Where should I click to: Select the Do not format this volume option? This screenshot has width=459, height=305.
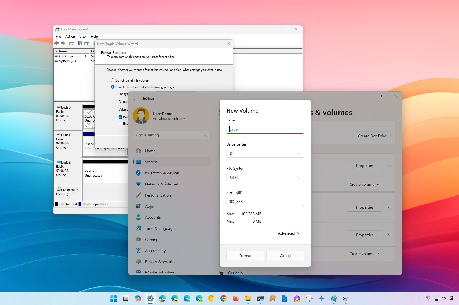click(x=113, y=80)
